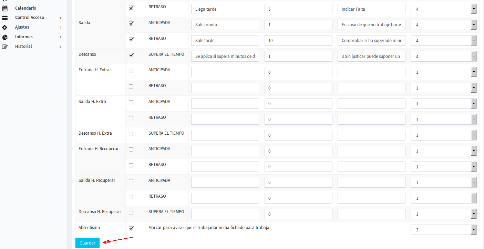Check Salida H. Extra ANTICIPADA checkbox
The image size is (484, 249).
(131, 102)
